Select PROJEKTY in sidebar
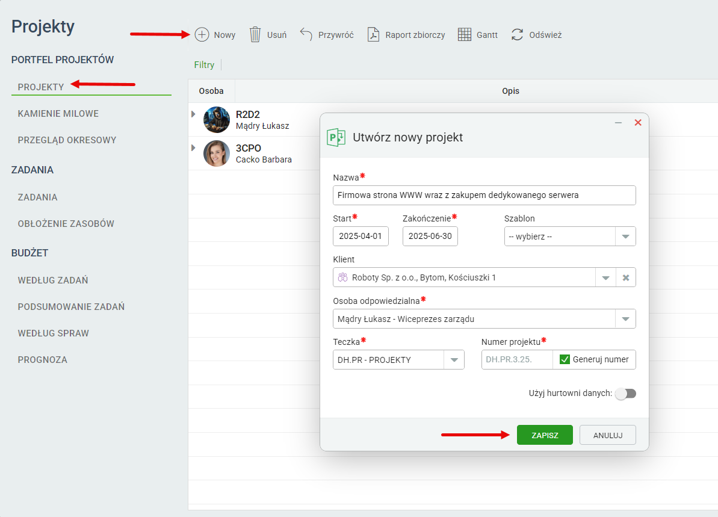 [x=41, y=87]
